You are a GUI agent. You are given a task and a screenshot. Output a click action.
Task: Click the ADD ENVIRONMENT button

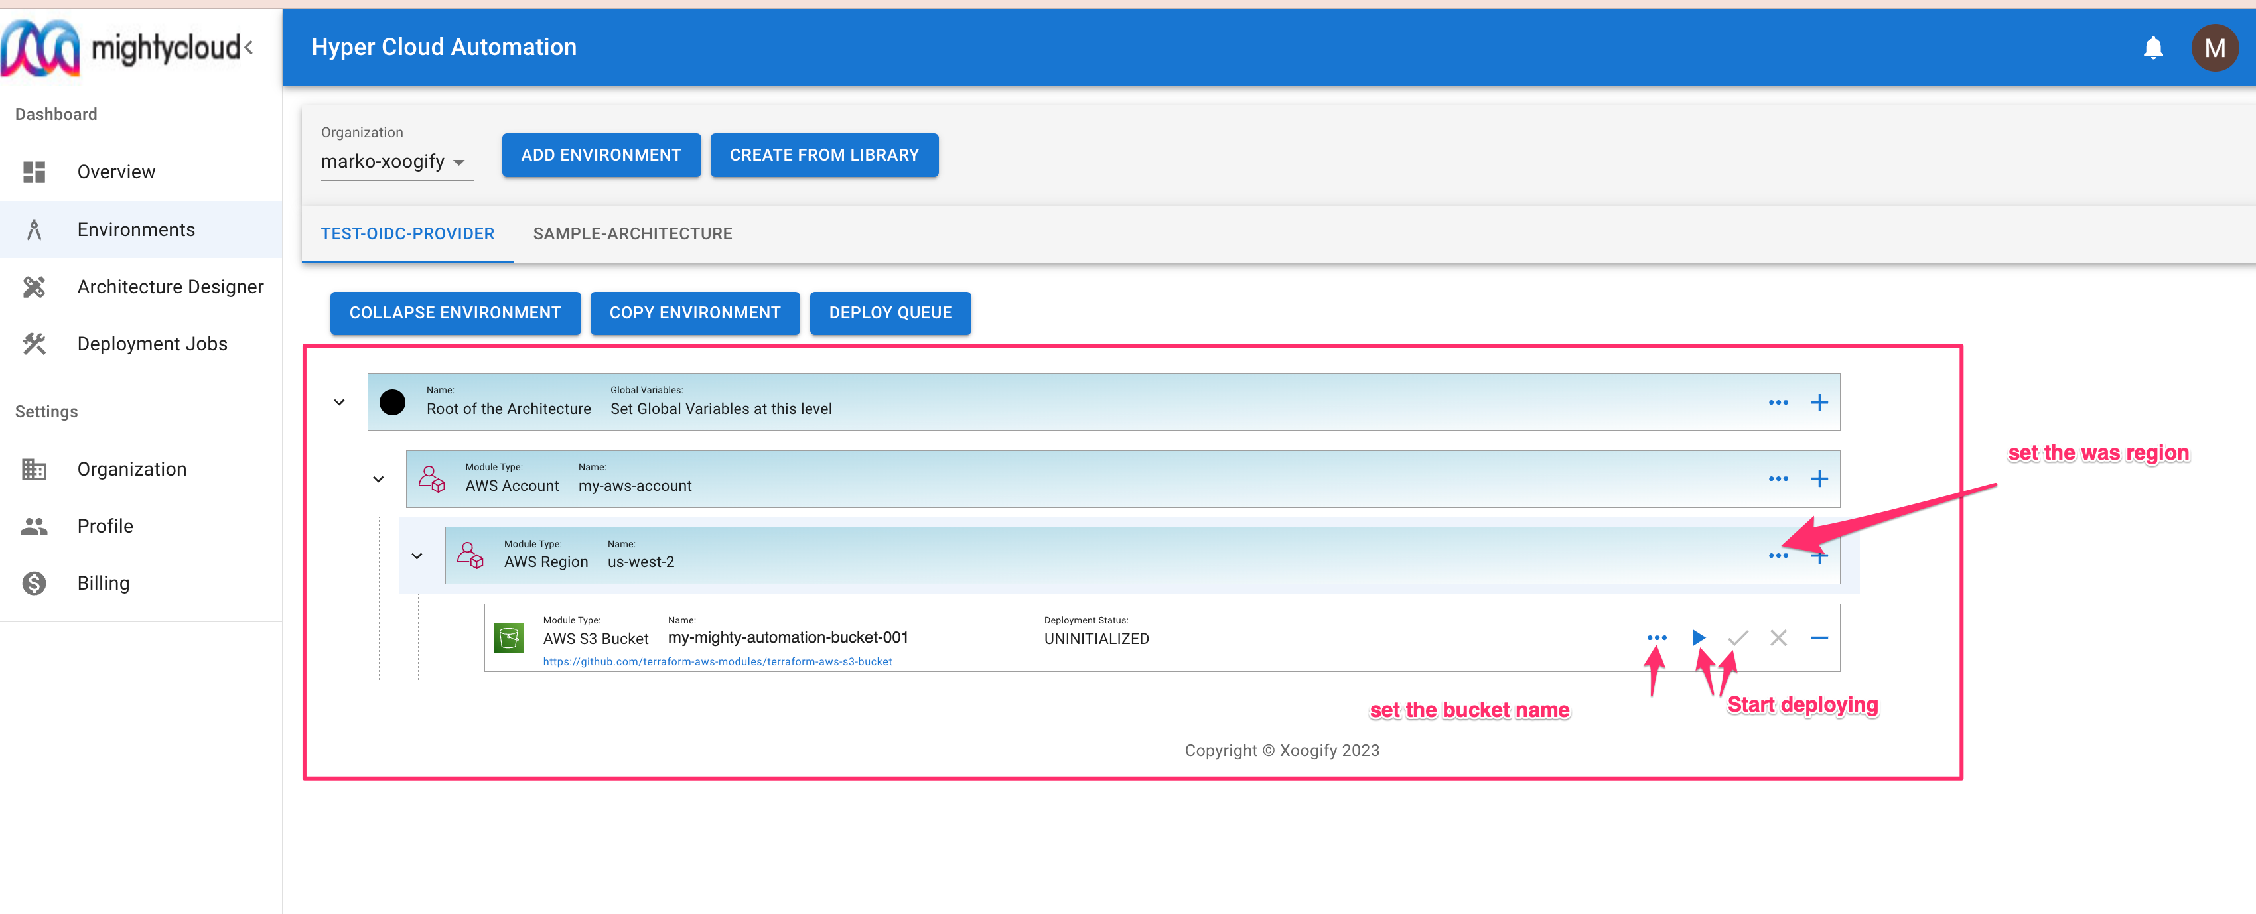coord(600,155)
